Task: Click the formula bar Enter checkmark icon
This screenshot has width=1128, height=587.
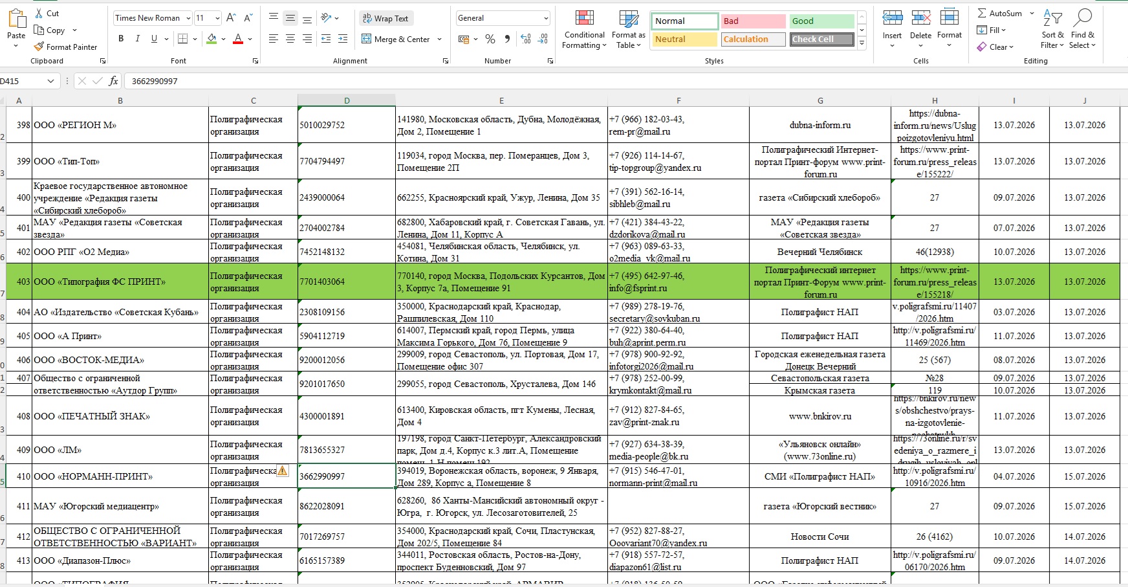Action: tap(97, 81)
